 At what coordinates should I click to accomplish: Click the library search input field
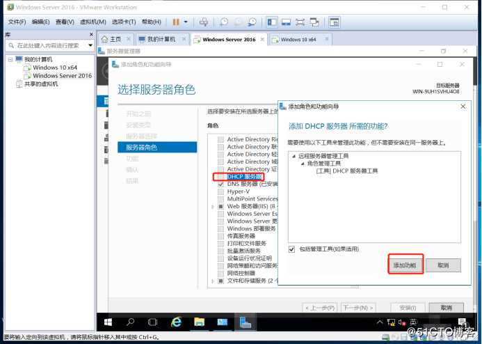point(48,45)
